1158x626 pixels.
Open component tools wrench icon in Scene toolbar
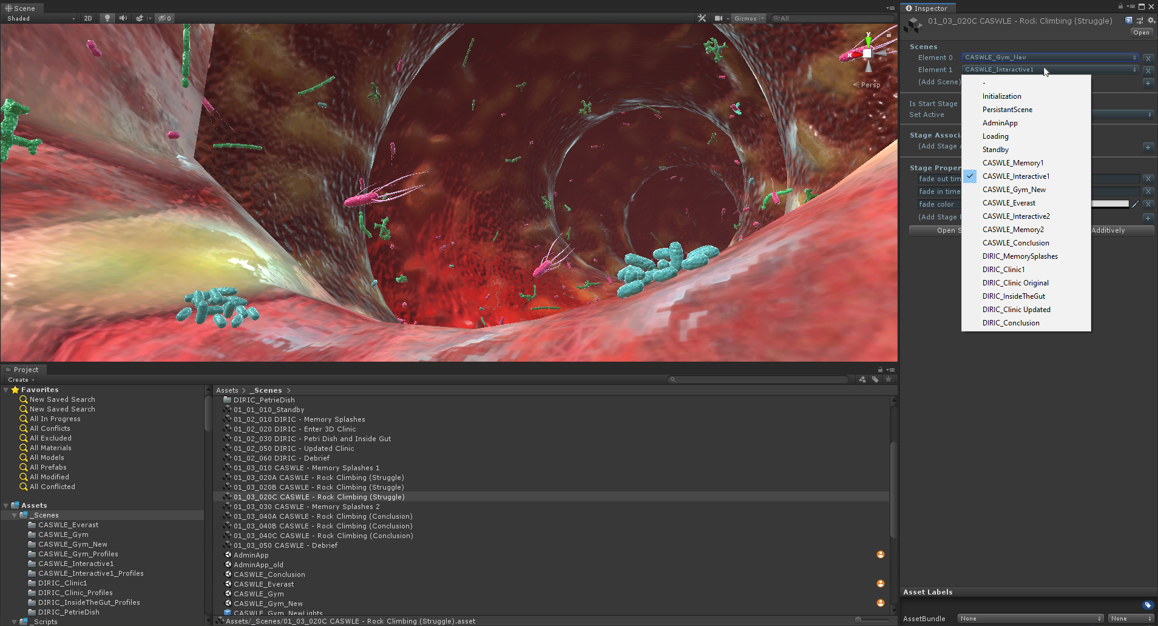[x=702, y=18]
